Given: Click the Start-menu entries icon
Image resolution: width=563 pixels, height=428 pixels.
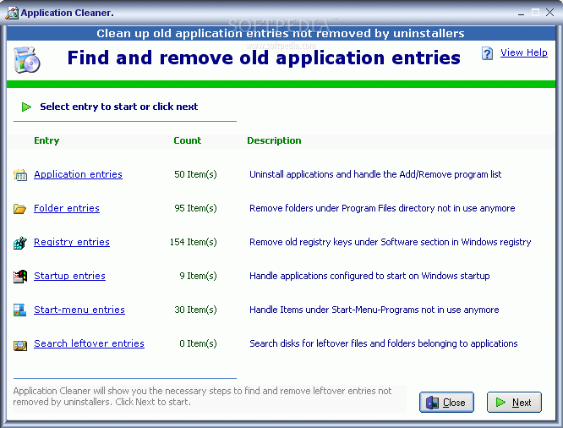Looking at the screenshot, I should [19, 310].
